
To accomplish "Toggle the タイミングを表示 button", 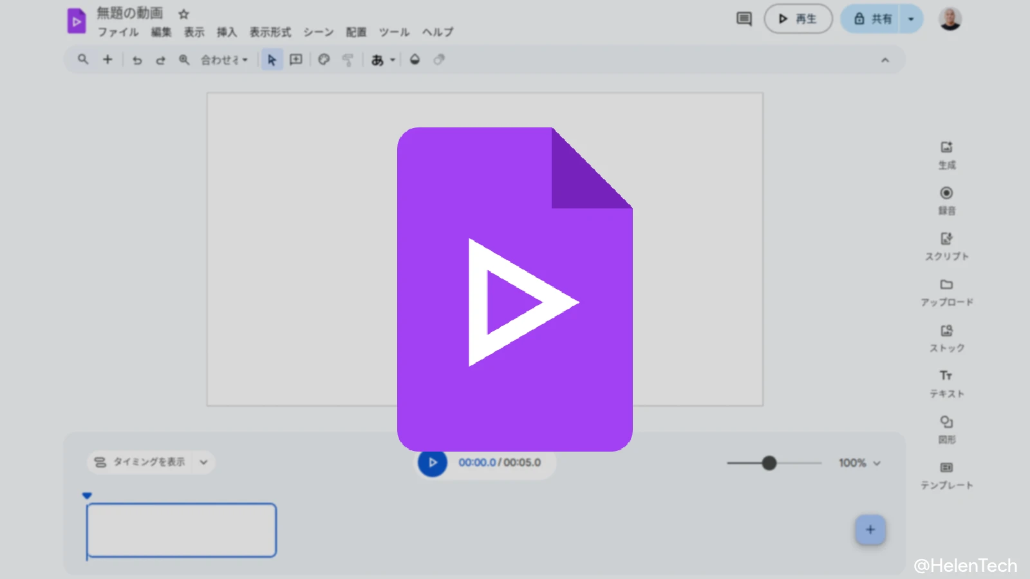I will click(140, 462).
